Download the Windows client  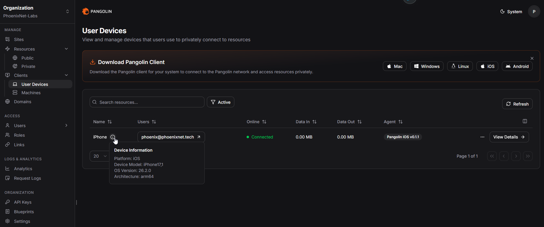[x=427, y=66]
